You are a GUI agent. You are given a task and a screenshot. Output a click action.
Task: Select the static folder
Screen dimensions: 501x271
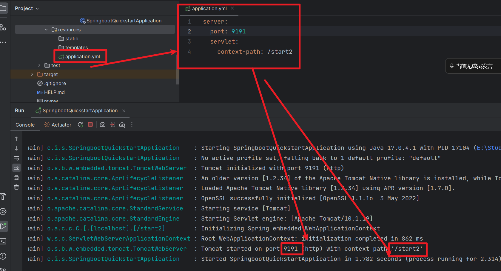pyautogui.click(x=68, y=39)
